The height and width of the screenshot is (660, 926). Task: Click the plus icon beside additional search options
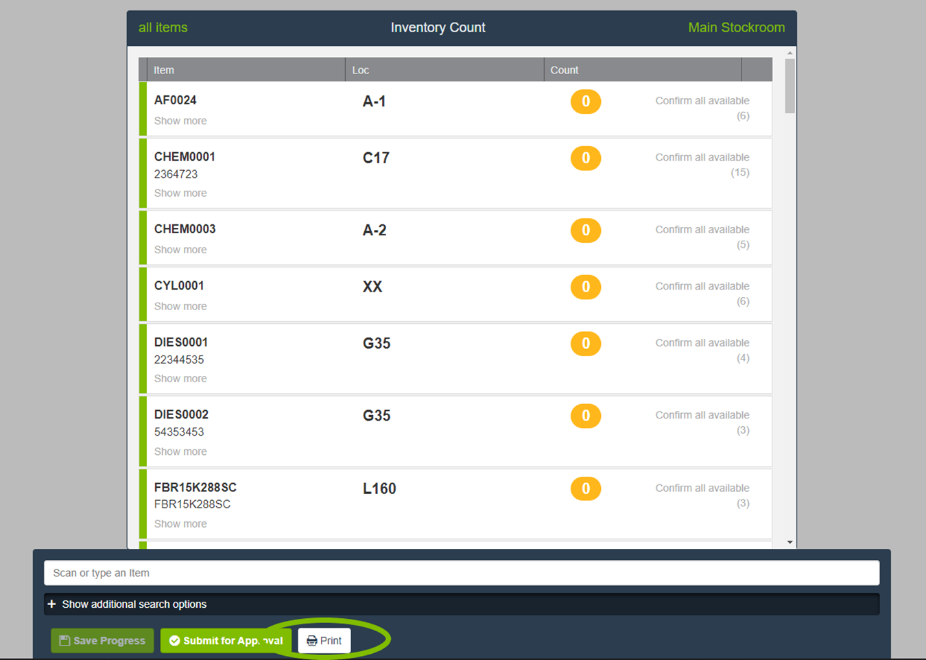(x=52, y=604)
